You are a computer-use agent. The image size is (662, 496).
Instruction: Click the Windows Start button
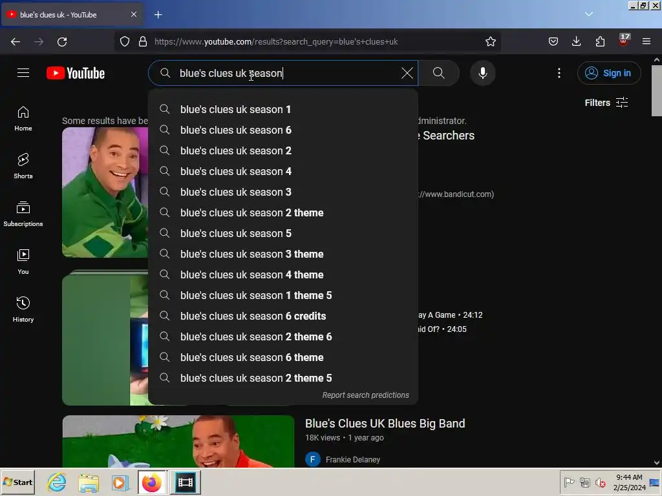click(17, 482)
